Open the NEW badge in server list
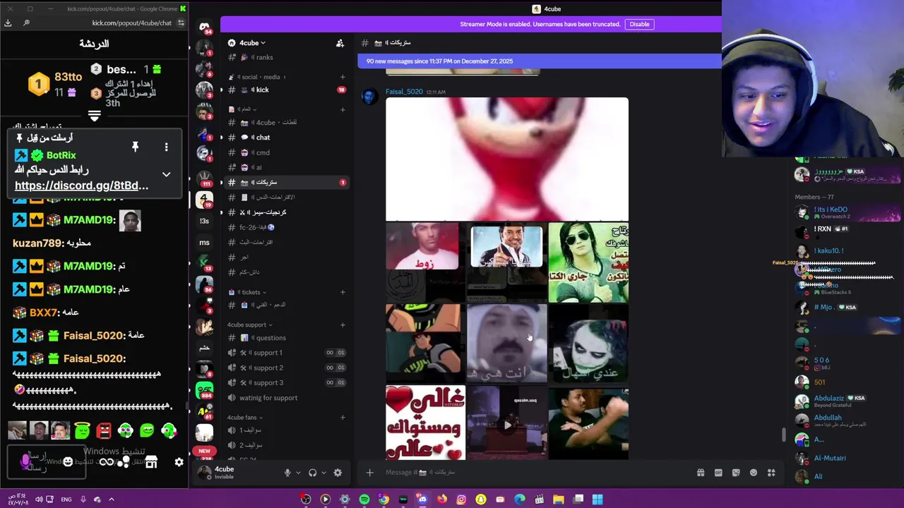Viewport: 904px width, 508px height. click(x=204, y=451)
